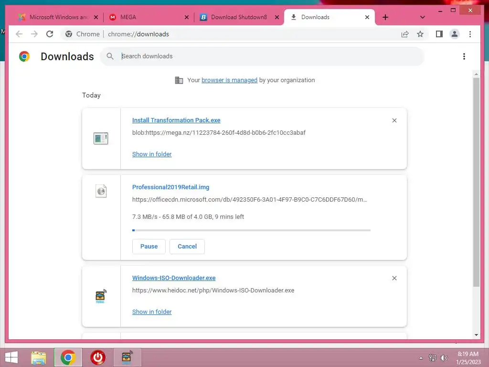Viewport: 489px width, 367px height.
Task: Focus the Search downloads field
Action: [262, 56]
